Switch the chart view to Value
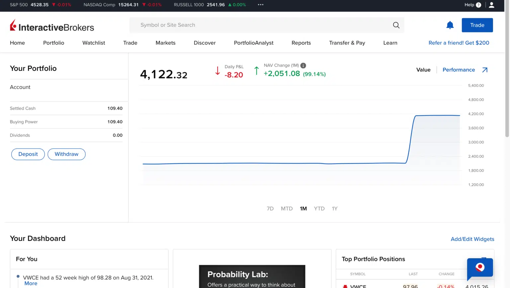The image size is (510, 288). (423, 70)
